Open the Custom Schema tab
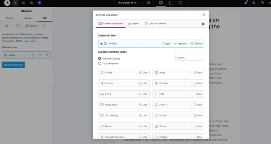The height and width of the screenshot is (144, 271). (x=155, y=24)
